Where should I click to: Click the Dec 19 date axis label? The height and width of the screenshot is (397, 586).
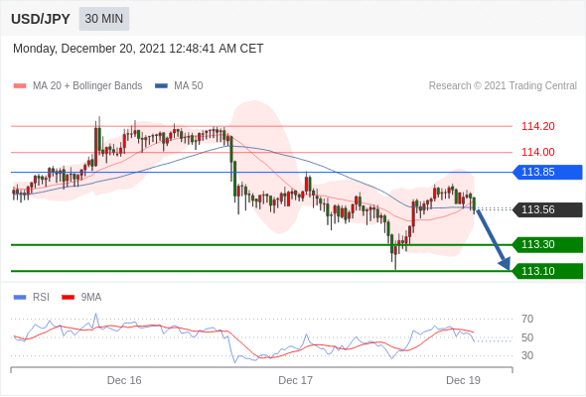tap(463, 380)
